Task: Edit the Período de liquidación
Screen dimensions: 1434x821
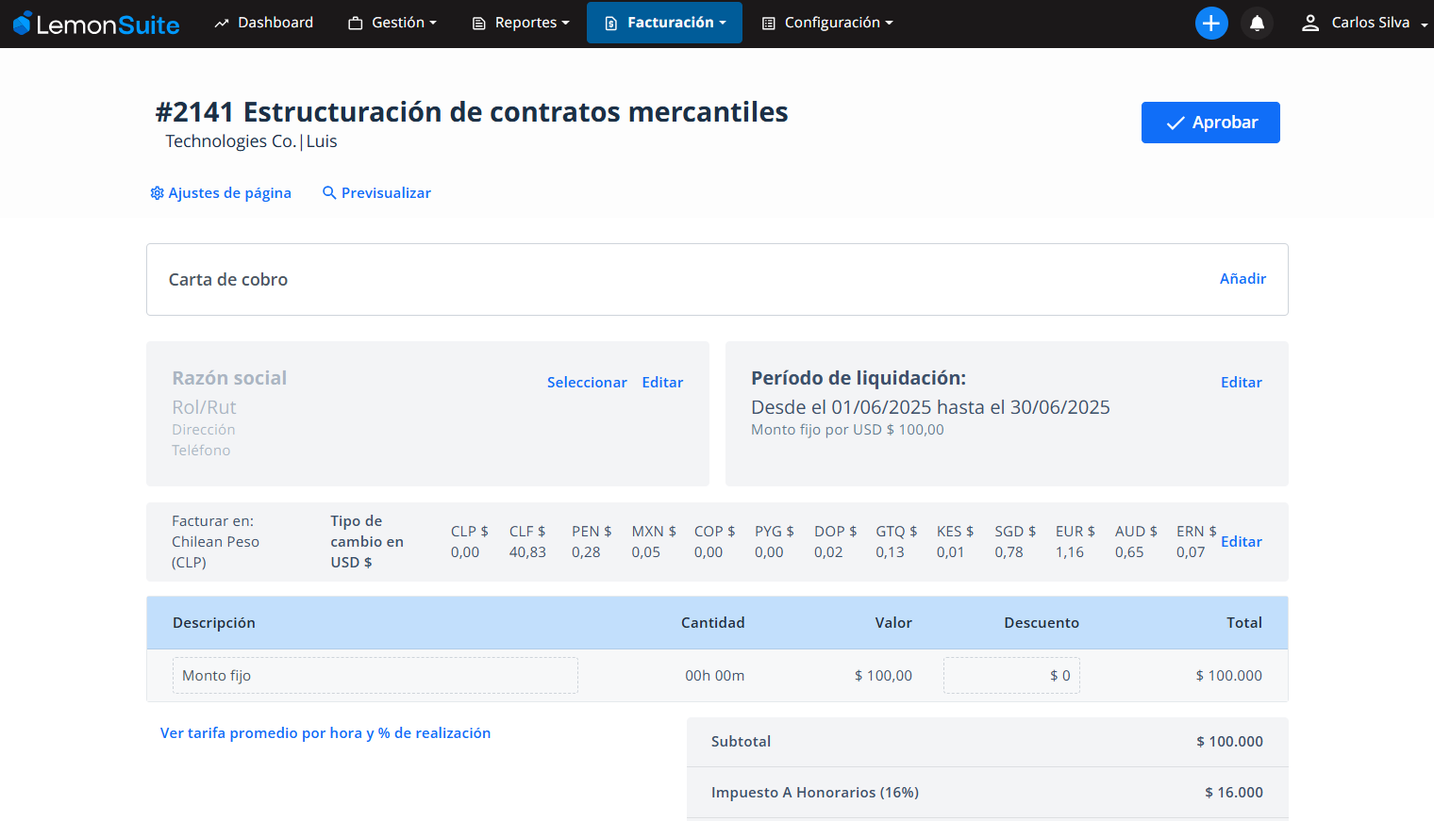Action: [x=1241, y=383]
